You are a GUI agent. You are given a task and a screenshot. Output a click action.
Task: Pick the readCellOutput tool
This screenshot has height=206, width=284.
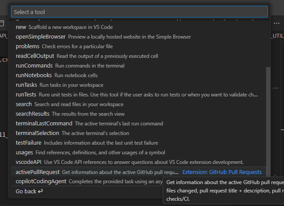pyautogui.click(x=35, y=56)
